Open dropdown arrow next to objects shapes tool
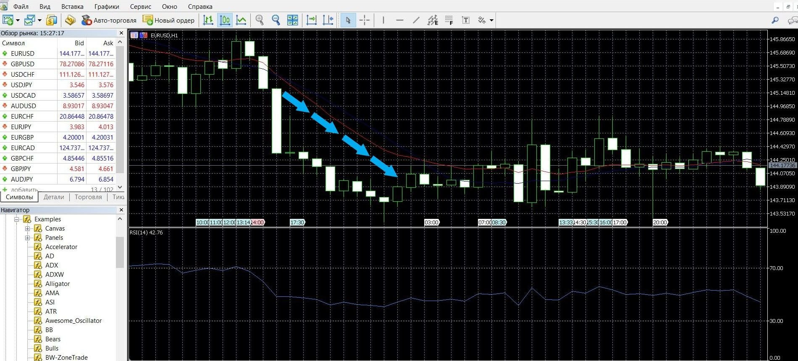 (491, 20)
